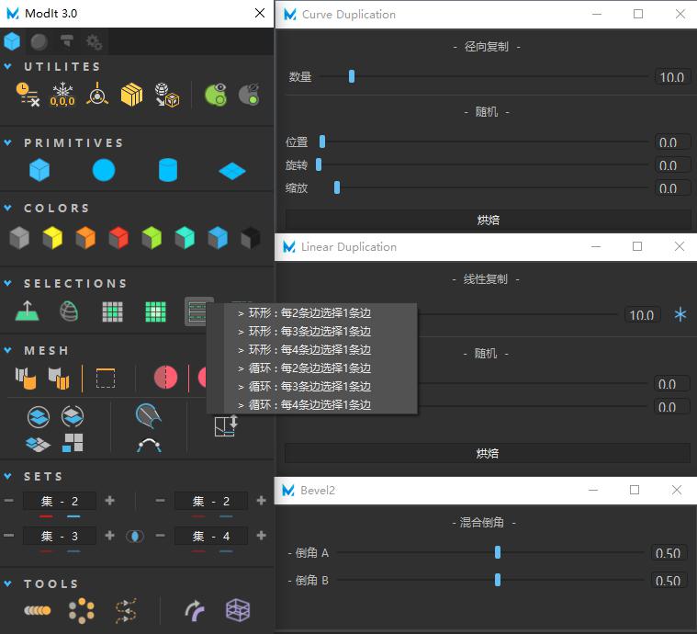
Task: Click the radial duplication dots icon
Action: click(82, 610)
